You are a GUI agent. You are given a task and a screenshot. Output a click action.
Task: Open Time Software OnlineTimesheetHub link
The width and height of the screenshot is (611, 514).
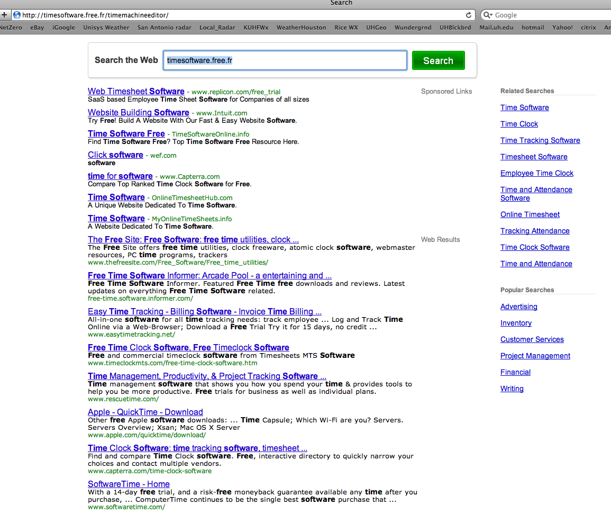pyautogui.click(x=116, y=197)
